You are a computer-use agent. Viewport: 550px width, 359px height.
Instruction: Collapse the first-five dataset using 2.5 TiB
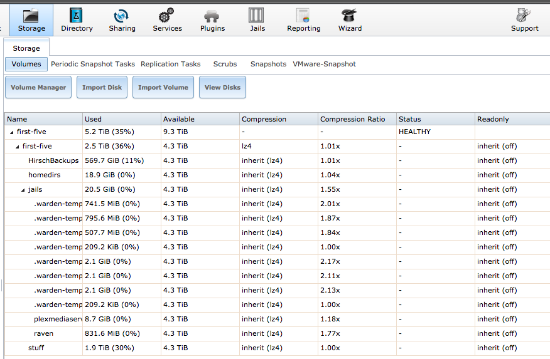pos(17,147)
